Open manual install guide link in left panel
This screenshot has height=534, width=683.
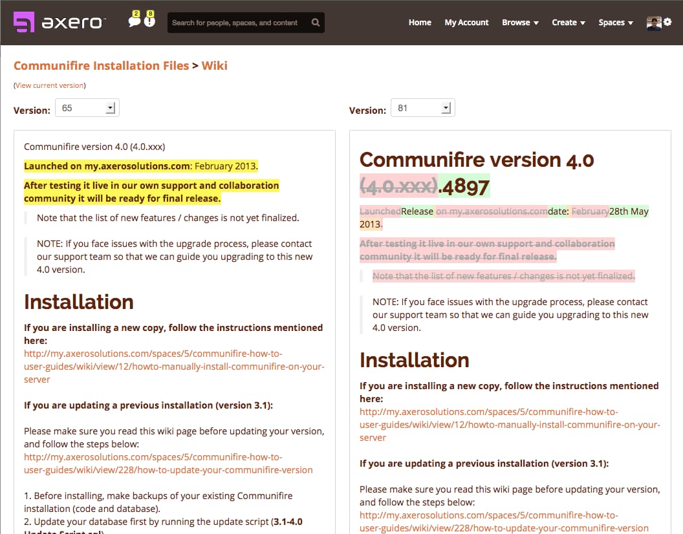tap(174, 367)
